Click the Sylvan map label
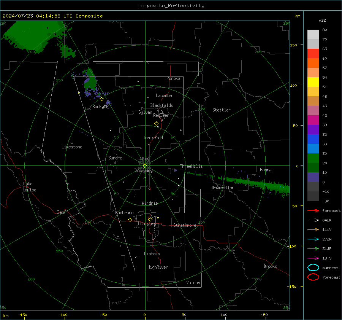 pyautogui.click(x=145, y=112)
